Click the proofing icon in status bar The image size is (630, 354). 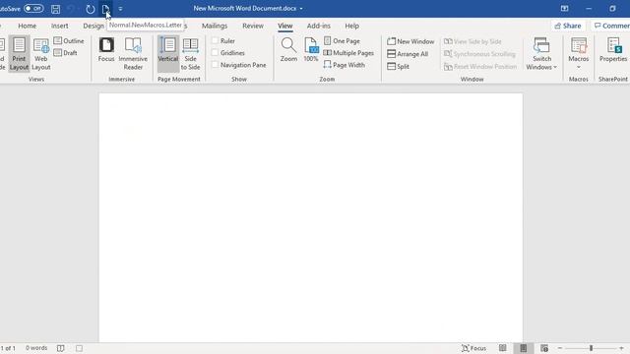point(61,348)
